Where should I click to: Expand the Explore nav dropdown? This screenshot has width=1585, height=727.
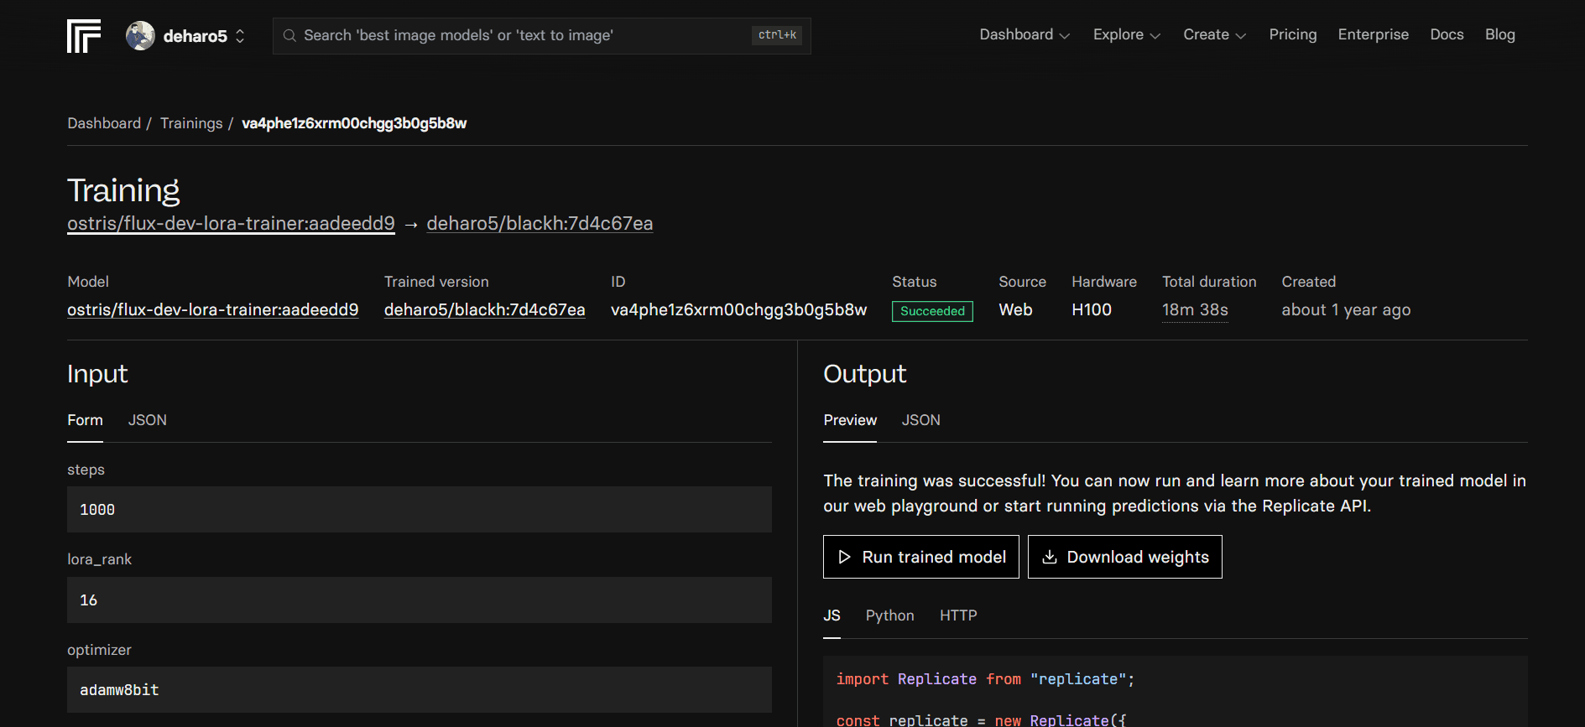[x=1126, y=35]
